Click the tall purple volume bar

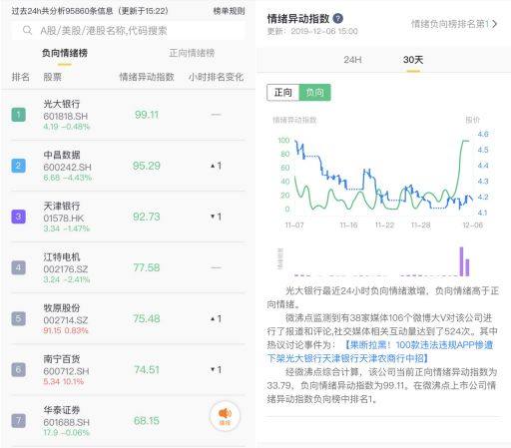pos(461,261)
